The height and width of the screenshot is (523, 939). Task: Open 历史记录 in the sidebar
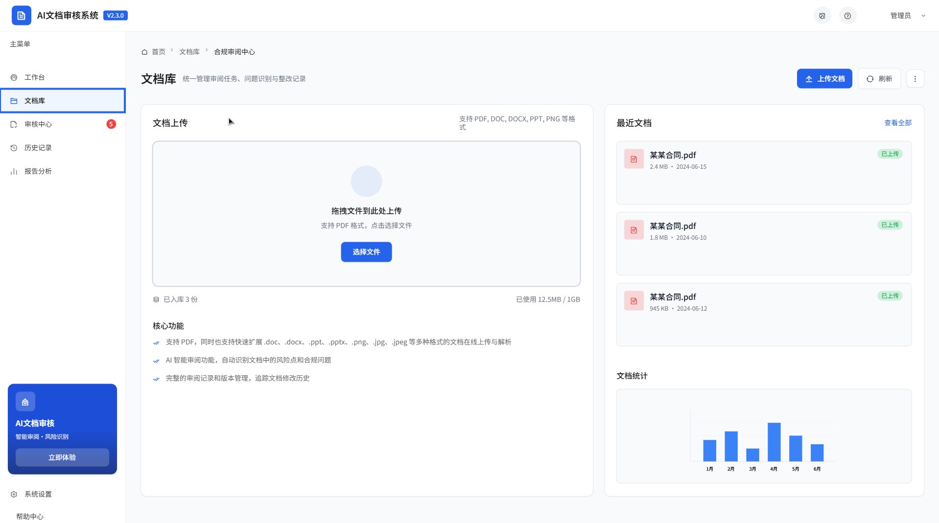pyautogui.click(x=63, y=148)
